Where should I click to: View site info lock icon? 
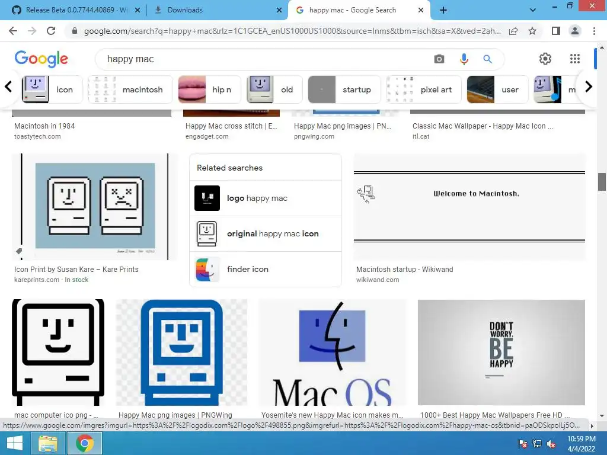point(75,31)
